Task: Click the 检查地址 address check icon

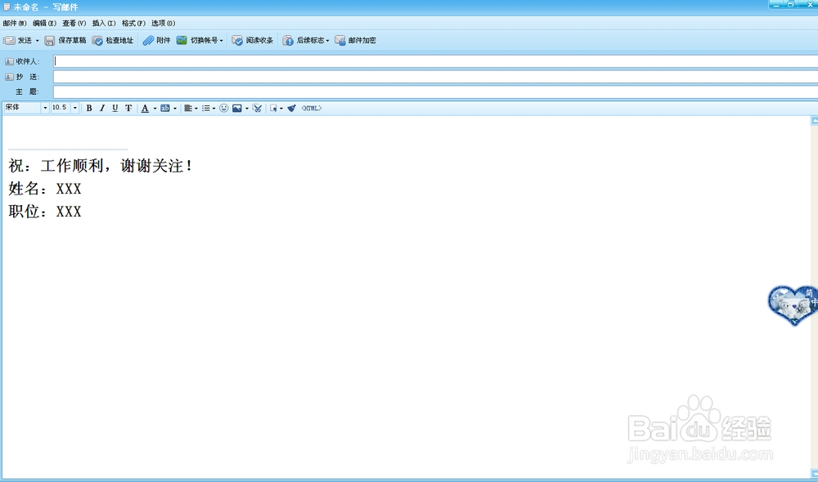Action: 113,40
